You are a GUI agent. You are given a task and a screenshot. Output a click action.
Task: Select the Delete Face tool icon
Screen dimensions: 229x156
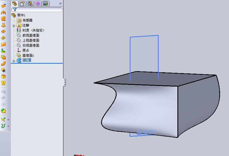click(x=3, y=70)
